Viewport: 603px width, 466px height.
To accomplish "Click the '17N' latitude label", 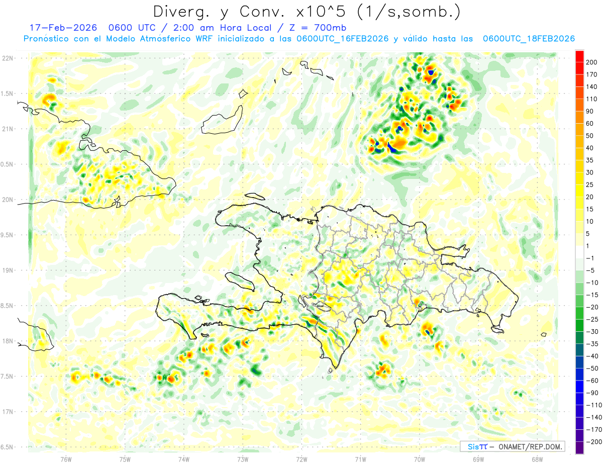I will 8,412.
